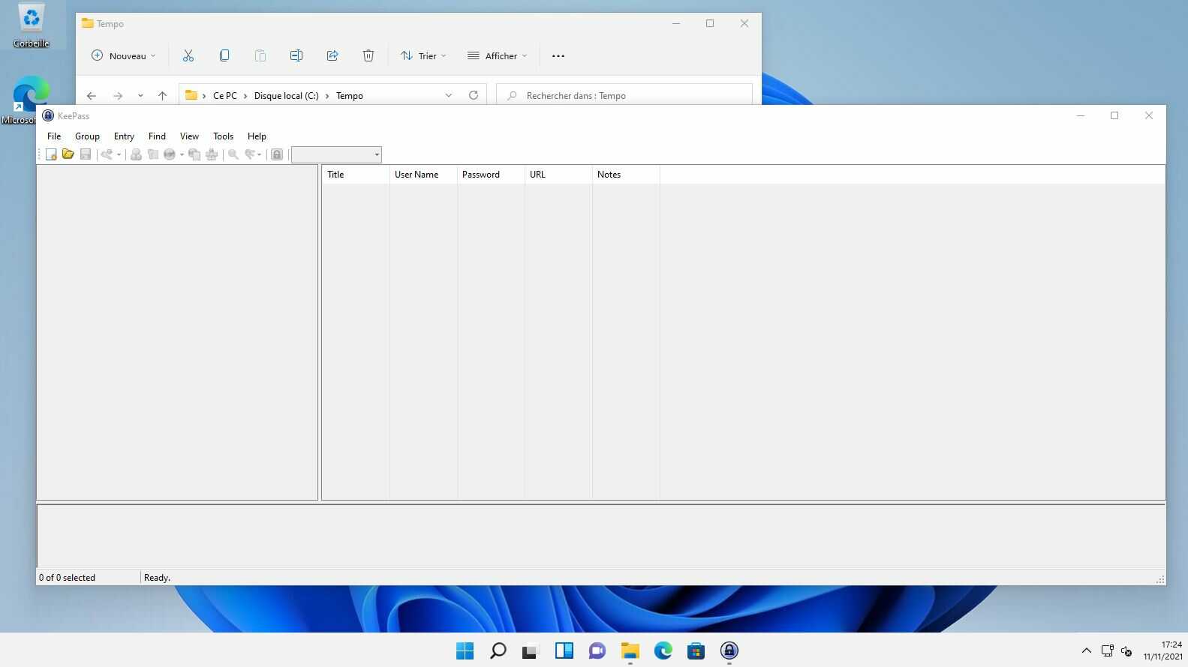Screen dimensions: 1188x667
Task: Open the Find menu
Action: pos(157,136)
